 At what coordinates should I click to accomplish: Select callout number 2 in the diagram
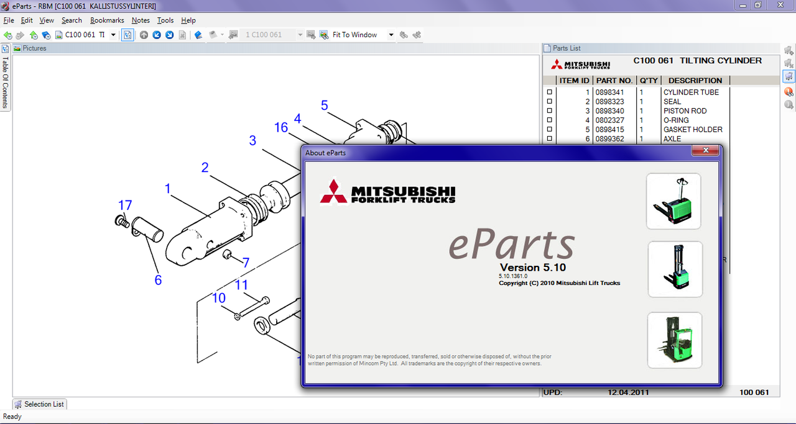tap(205, 168)
